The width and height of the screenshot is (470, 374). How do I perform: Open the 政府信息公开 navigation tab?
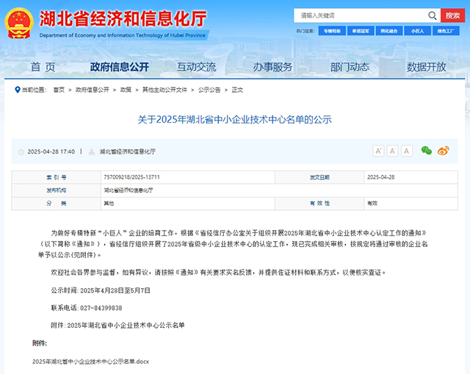119,67
